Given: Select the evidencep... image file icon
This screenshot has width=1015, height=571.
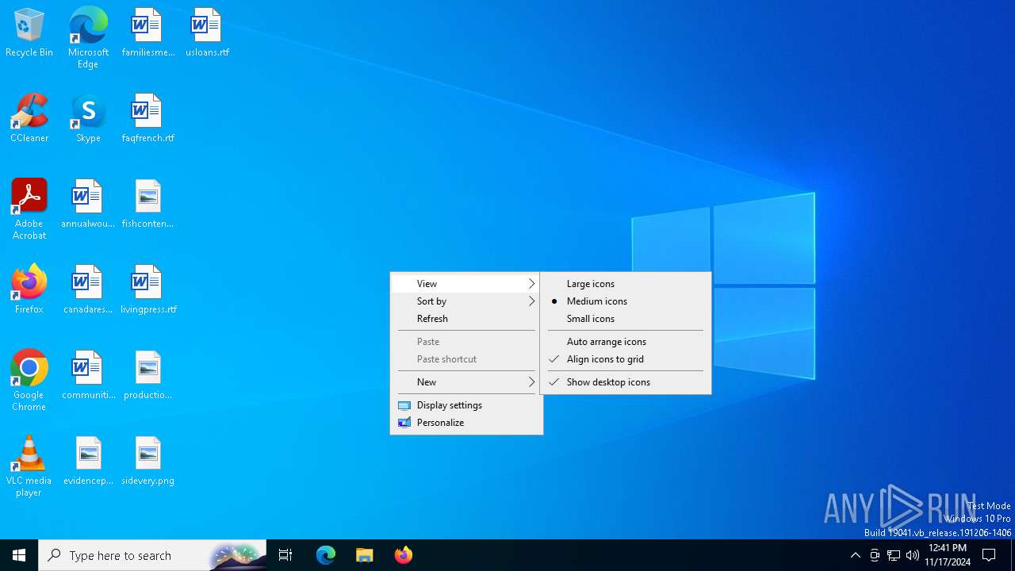Looking at the screenshot, I should [88, 461].
